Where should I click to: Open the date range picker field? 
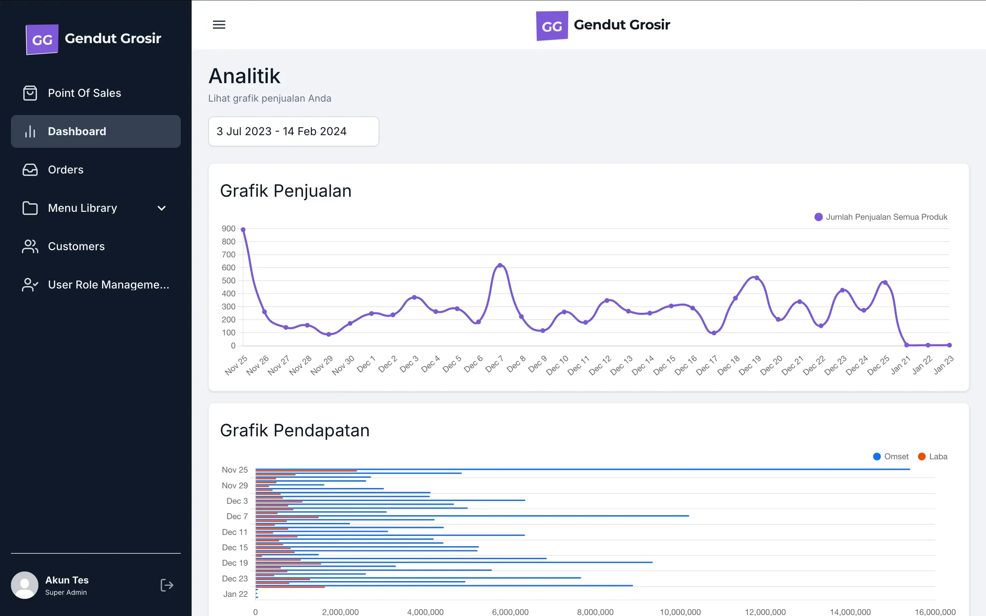point(293,132)
